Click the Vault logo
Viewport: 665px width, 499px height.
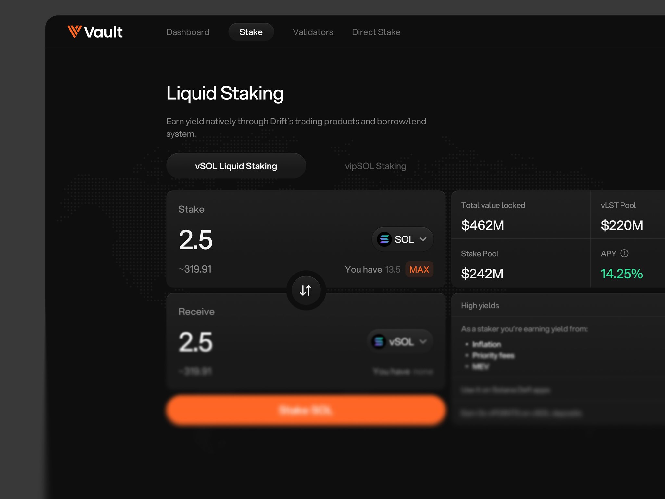pos(95,32)
